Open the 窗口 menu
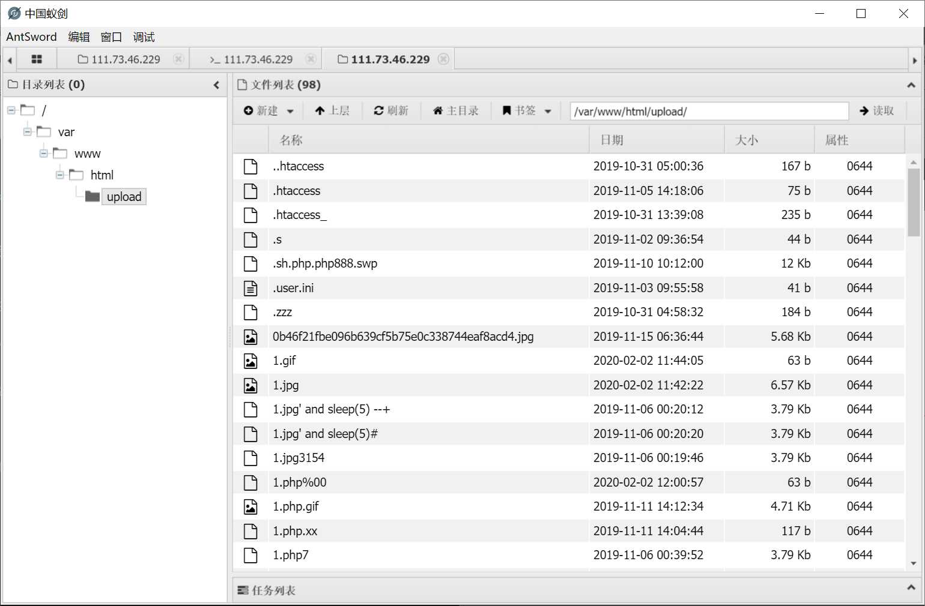Screen dimensions: 925x606 111,37
